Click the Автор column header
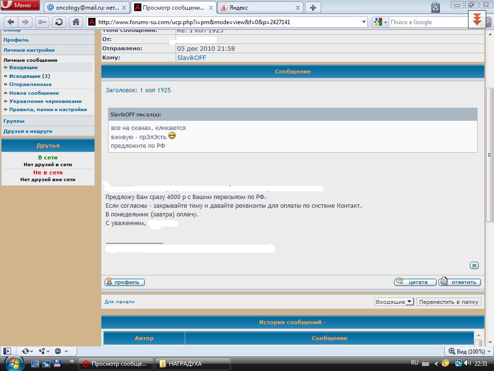 (x=144, y=338)
